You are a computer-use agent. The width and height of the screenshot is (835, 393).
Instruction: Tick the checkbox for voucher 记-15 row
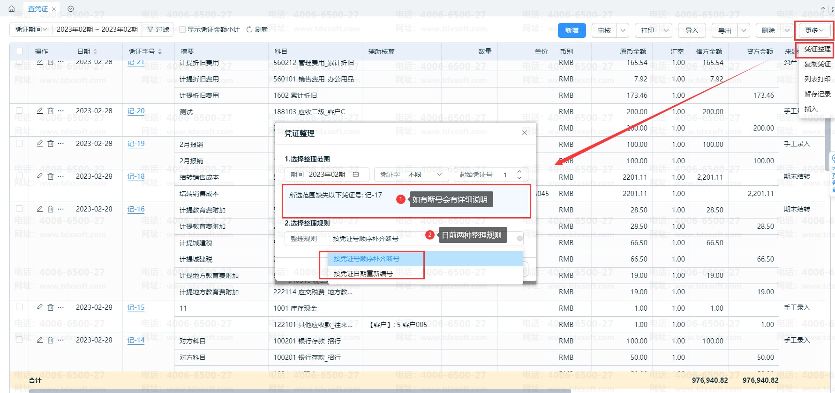[19, 307]
